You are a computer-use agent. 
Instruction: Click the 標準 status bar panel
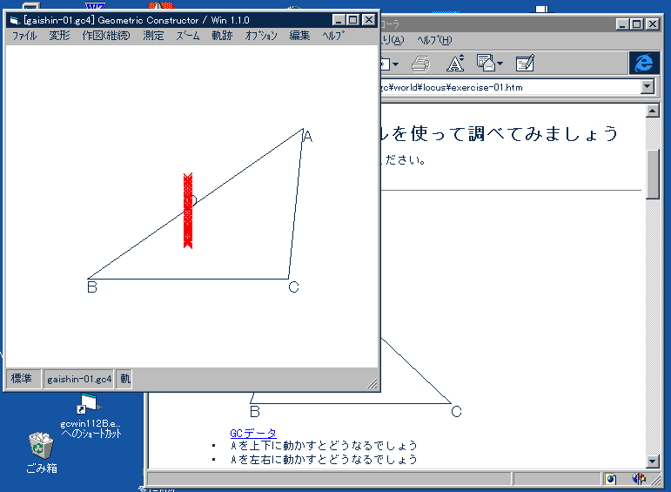point(22,379)
